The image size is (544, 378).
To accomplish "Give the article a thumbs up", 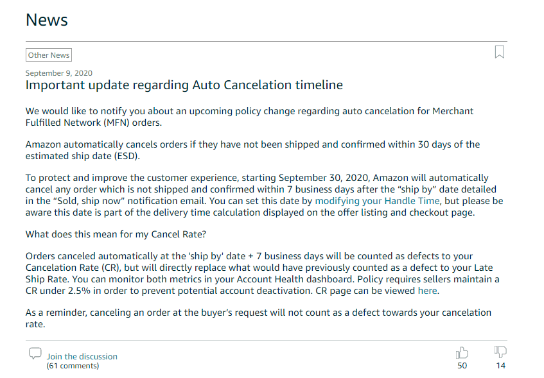I will (462, 353).
